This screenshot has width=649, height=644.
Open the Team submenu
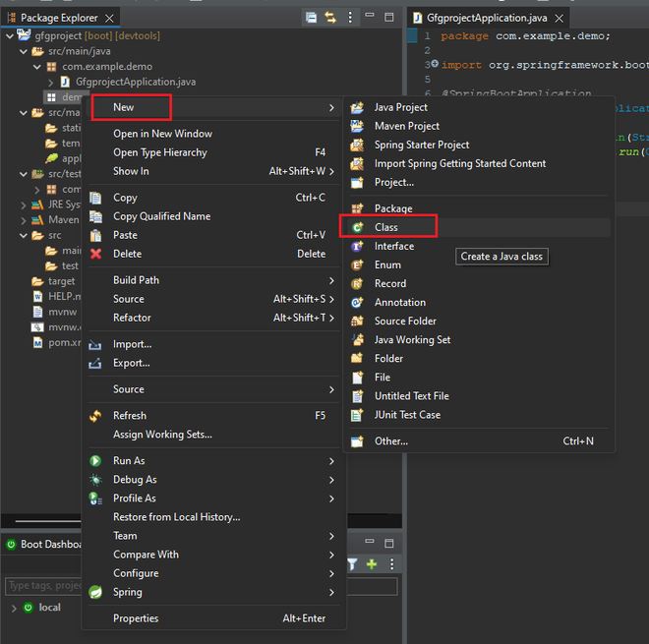pyautogui.click(x=213, y=537)
